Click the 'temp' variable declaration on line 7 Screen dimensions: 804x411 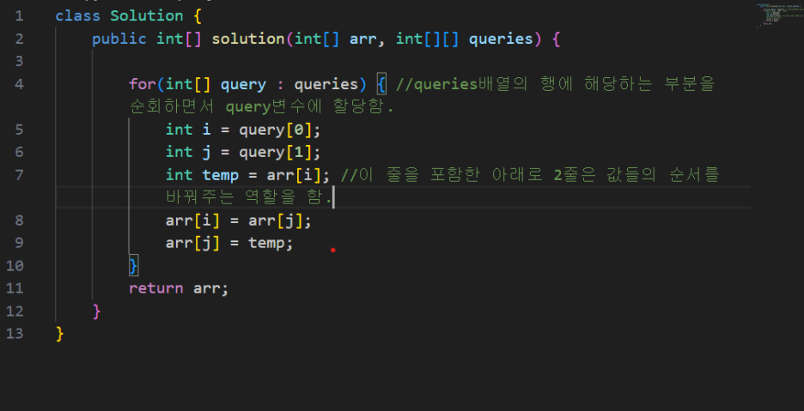pos(221,175)
